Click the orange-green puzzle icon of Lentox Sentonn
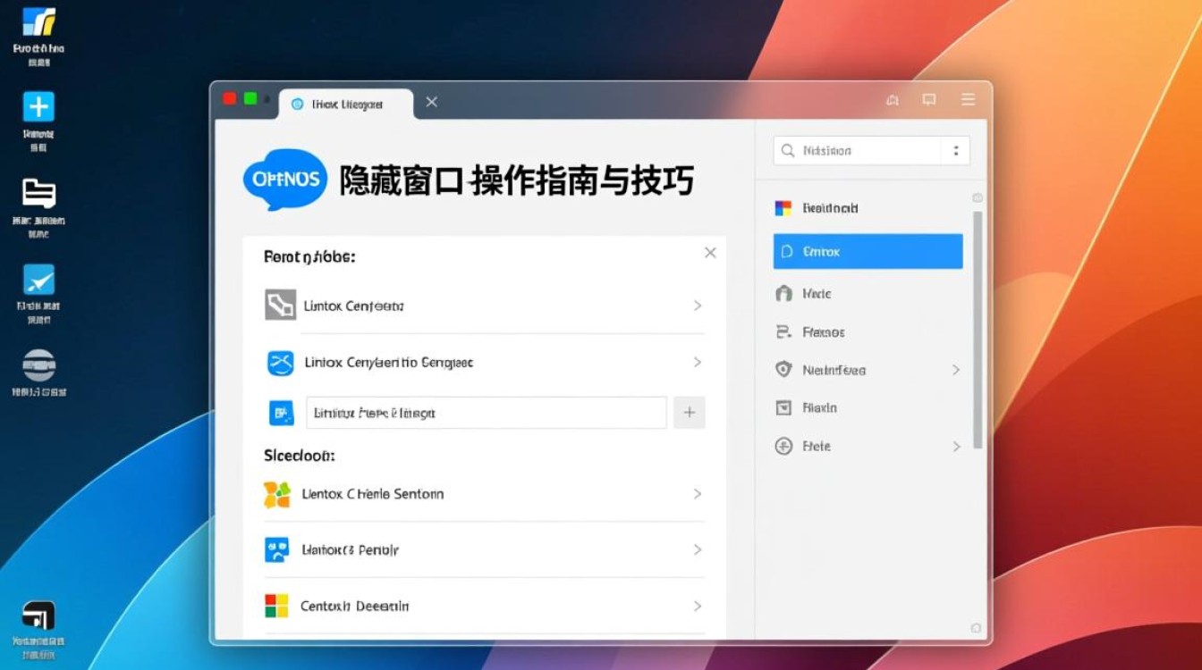Viewport: 1202px width, 670px height. click(277, 494)
